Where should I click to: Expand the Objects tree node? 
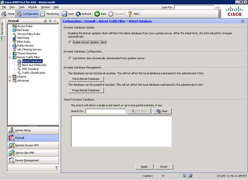pyautogui.click(x=10, y=77)
